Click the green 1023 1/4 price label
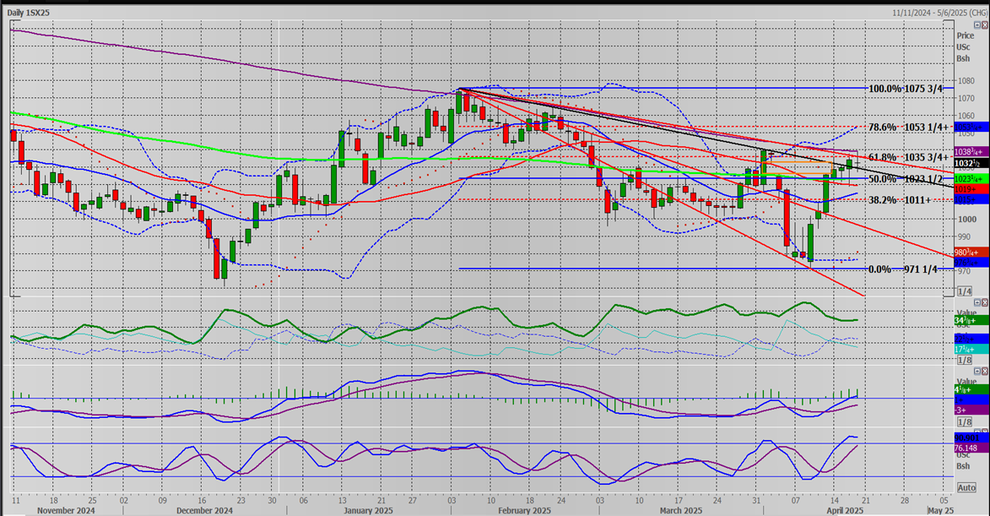Screen dimensions: 990x516 tap(966, 179)
